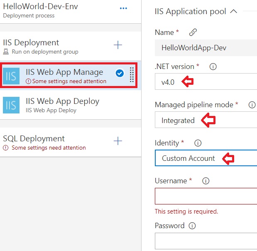
Task: Toggle the IIS Web App Manage checkmark
Action: [120, 73]
